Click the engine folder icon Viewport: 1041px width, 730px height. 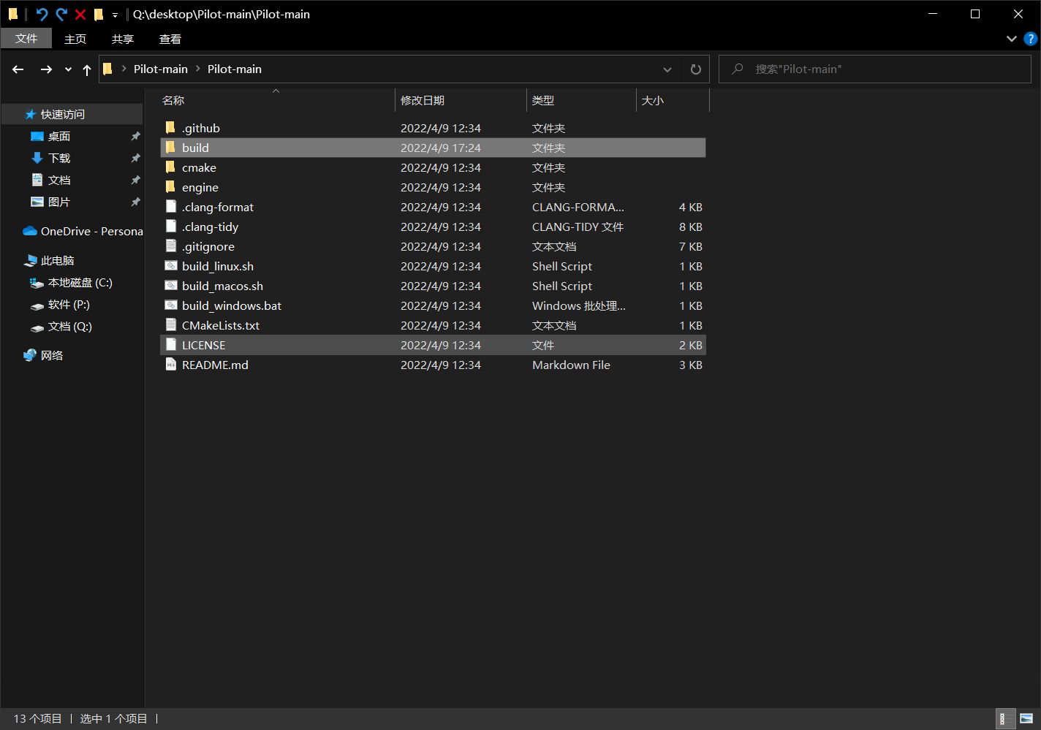(x=171, y=187)
